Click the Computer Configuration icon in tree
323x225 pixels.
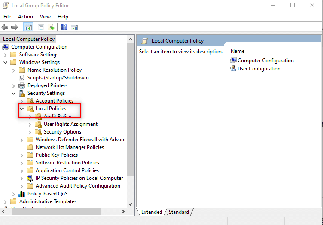tap(6, 47)
